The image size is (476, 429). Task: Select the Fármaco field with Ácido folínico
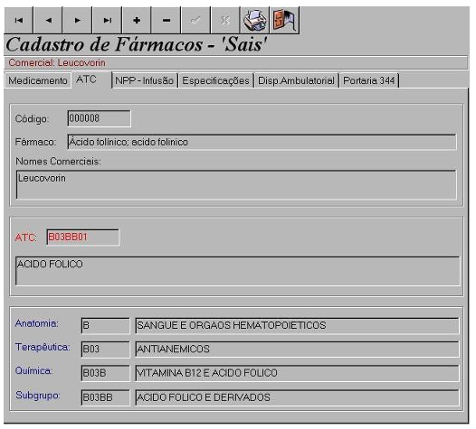pos(262,142)
